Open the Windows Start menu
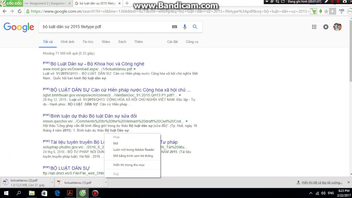This screenshot has height=198, width=352. (6, 193)
